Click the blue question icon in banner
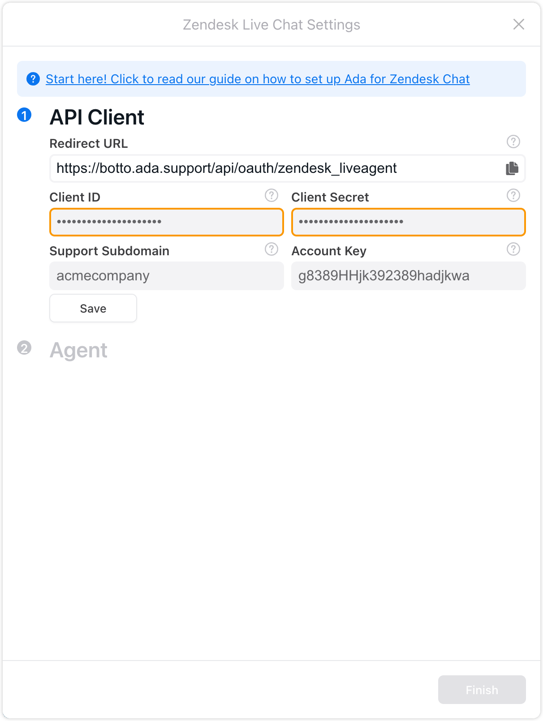 point(33,79)
